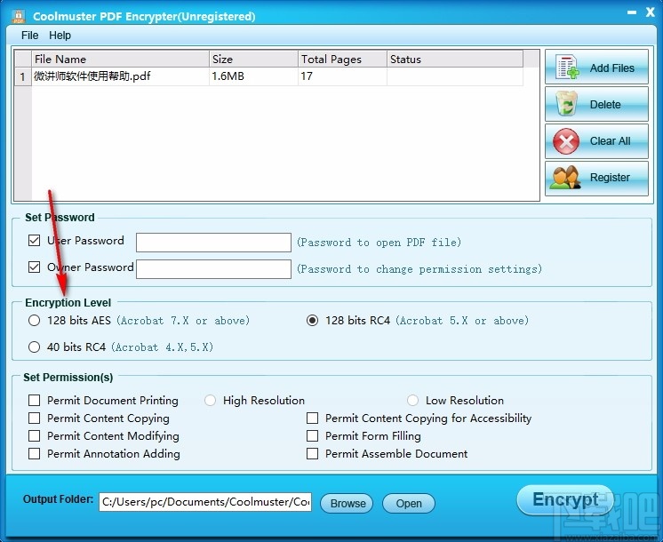Click the Coolmuster PDF lock title icon
The height and width of the screenshot is (542, 663).
(18, 16)
